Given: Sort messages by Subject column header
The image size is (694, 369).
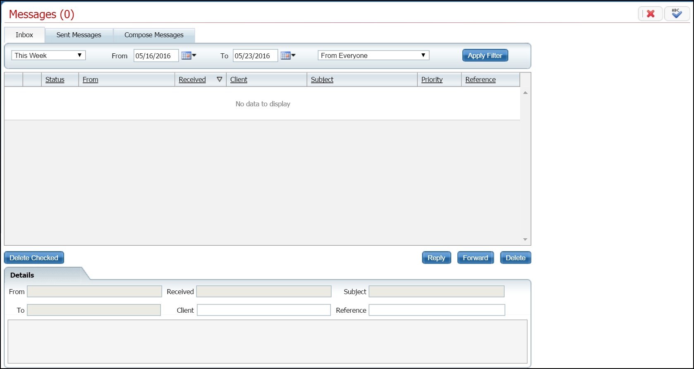Looking at the screenshot, I should coord(322,79).
